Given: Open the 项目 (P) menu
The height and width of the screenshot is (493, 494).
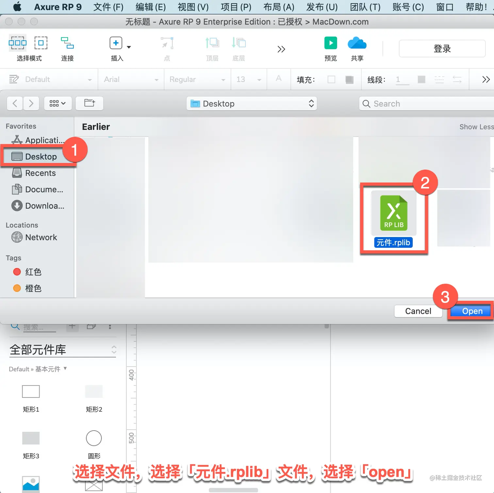Looking at the screenshot, I should (x=236, y=7).
